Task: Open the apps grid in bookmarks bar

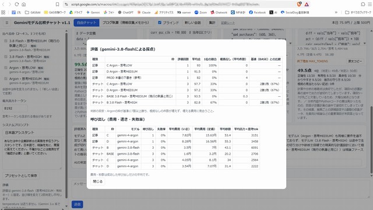Action: (3, 12)
